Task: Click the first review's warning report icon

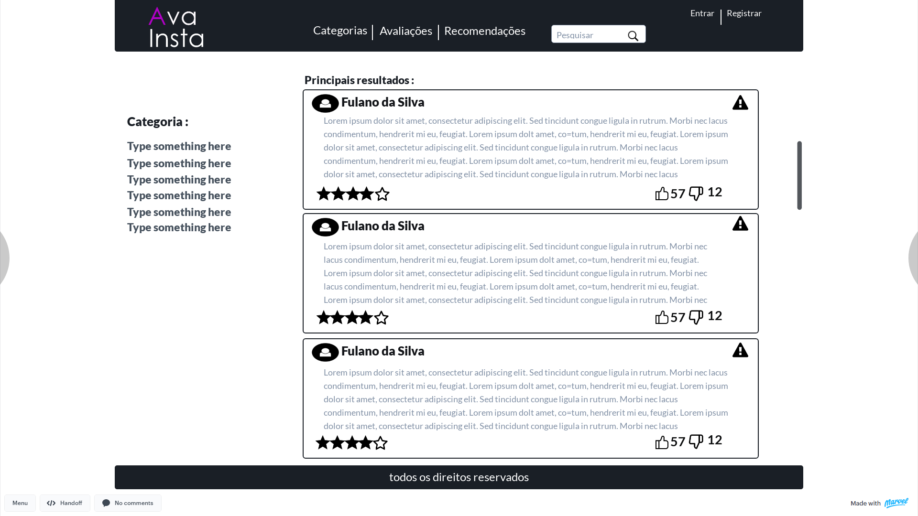Action: [740, 102]
